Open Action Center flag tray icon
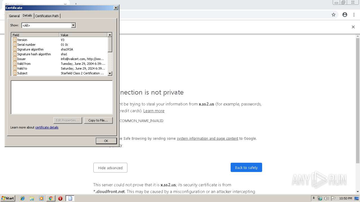Viewport: 360px width, 202px height. click(x=333, y=198)
